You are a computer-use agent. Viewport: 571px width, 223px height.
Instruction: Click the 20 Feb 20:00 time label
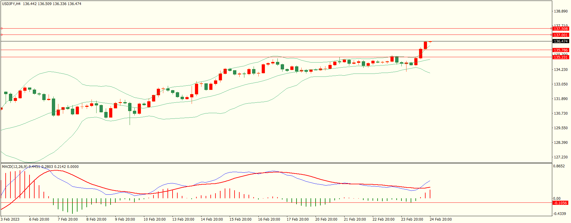point(326,219)
